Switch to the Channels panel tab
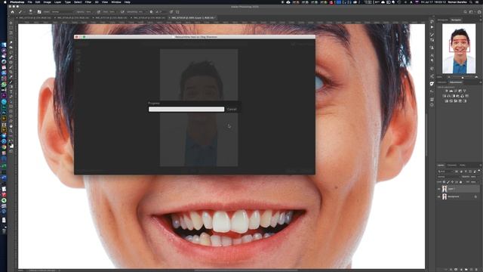Image resolution: width=483 pixels, height=272 pixels. tap(452, 165)
